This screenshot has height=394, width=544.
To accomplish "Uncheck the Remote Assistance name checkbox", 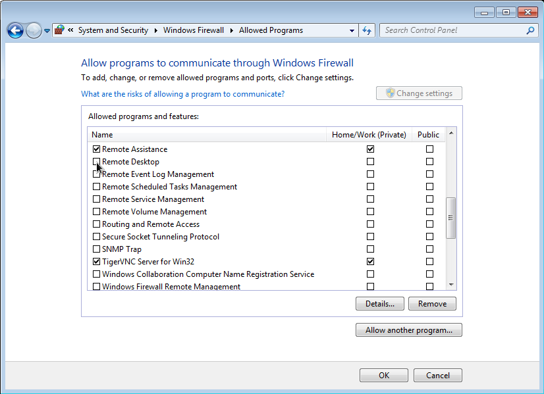I will (96, 149).
